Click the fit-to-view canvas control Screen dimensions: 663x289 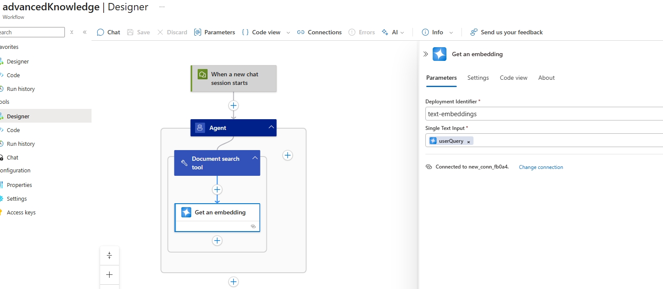tap(110, 256)
